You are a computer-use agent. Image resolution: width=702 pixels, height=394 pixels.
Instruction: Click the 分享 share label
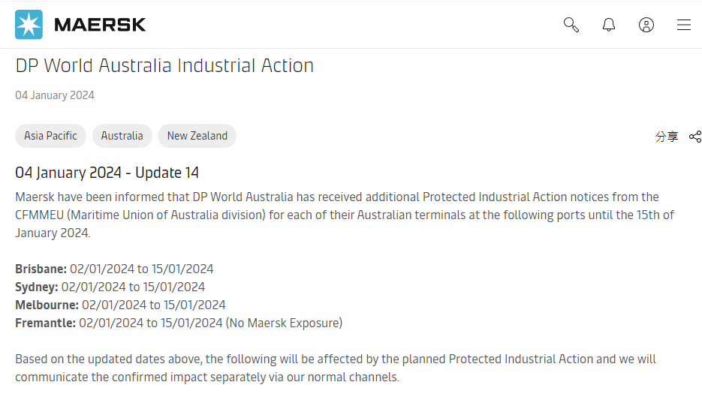point(667,137)
